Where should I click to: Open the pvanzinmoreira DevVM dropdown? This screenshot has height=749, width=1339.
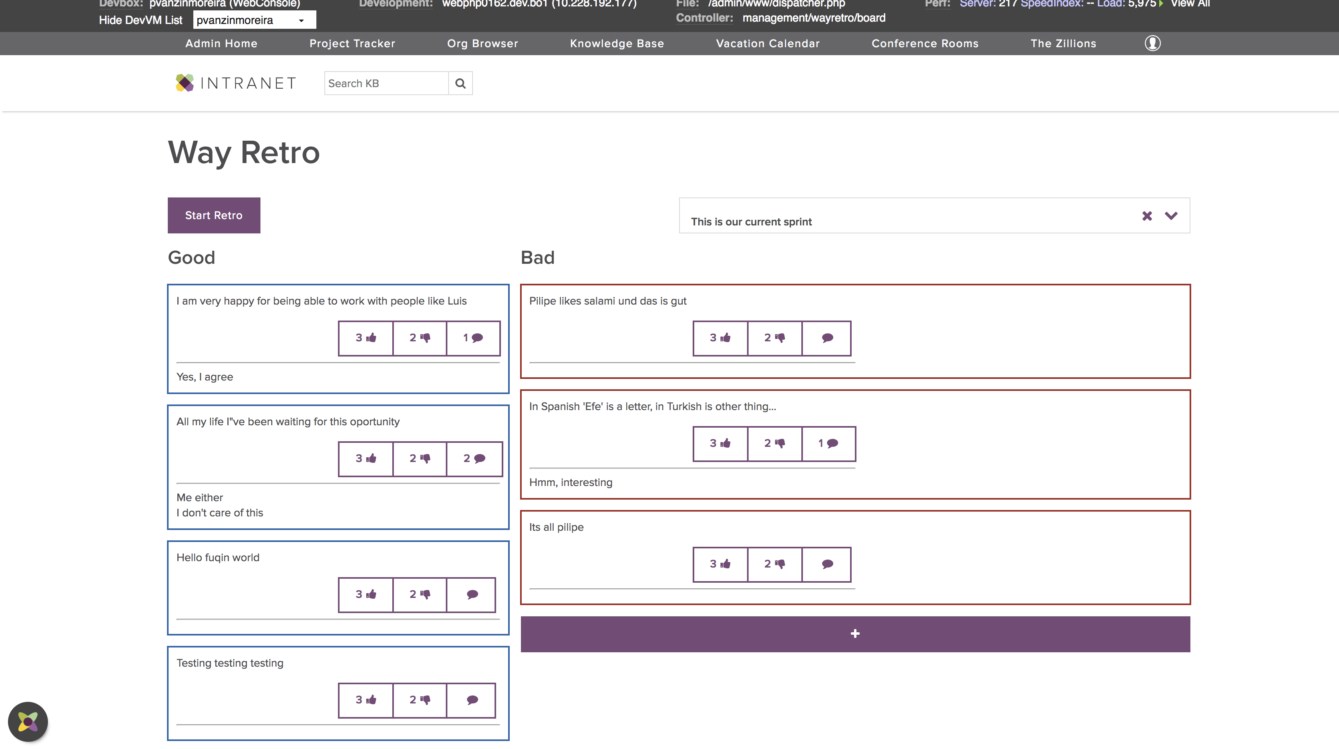254,20
